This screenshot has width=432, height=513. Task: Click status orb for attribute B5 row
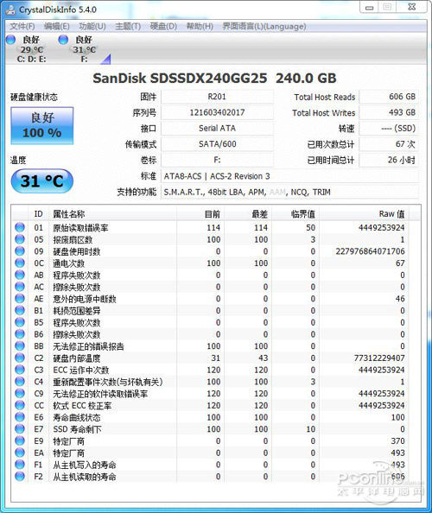point(20,322)
